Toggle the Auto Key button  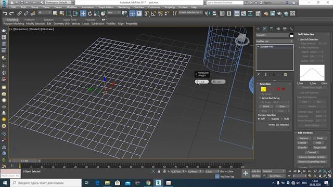(x=256, y=171)
